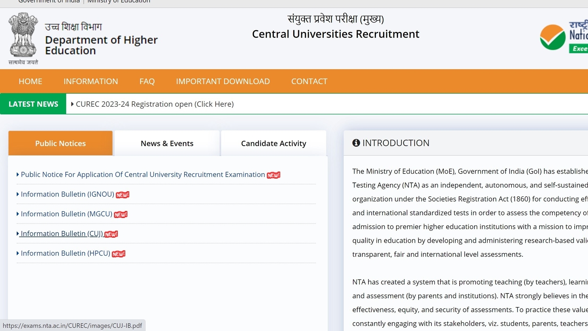Screen dimensions: 588x331
Task: Open CUREC 2023-24 Registration open news link
Action: point(155,104)
